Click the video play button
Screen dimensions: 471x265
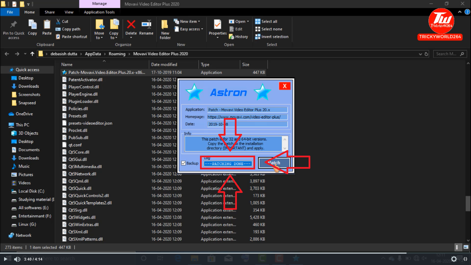[x=5, y=259]
